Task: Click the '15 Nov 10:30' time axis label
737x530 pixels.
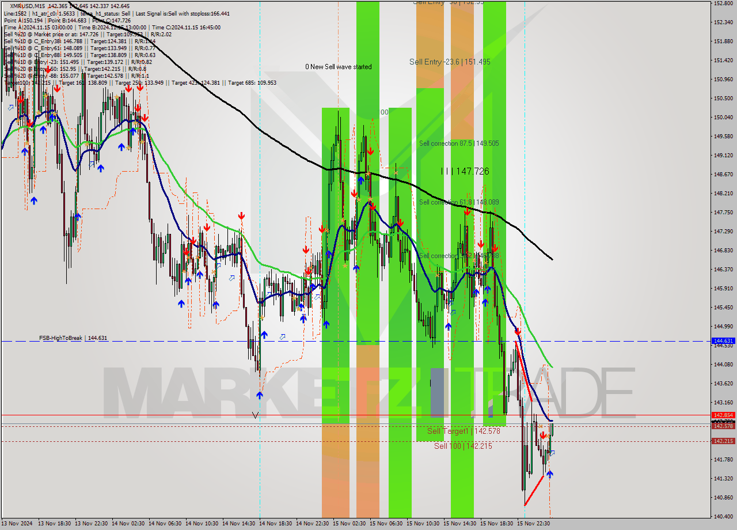Action: 423,524
